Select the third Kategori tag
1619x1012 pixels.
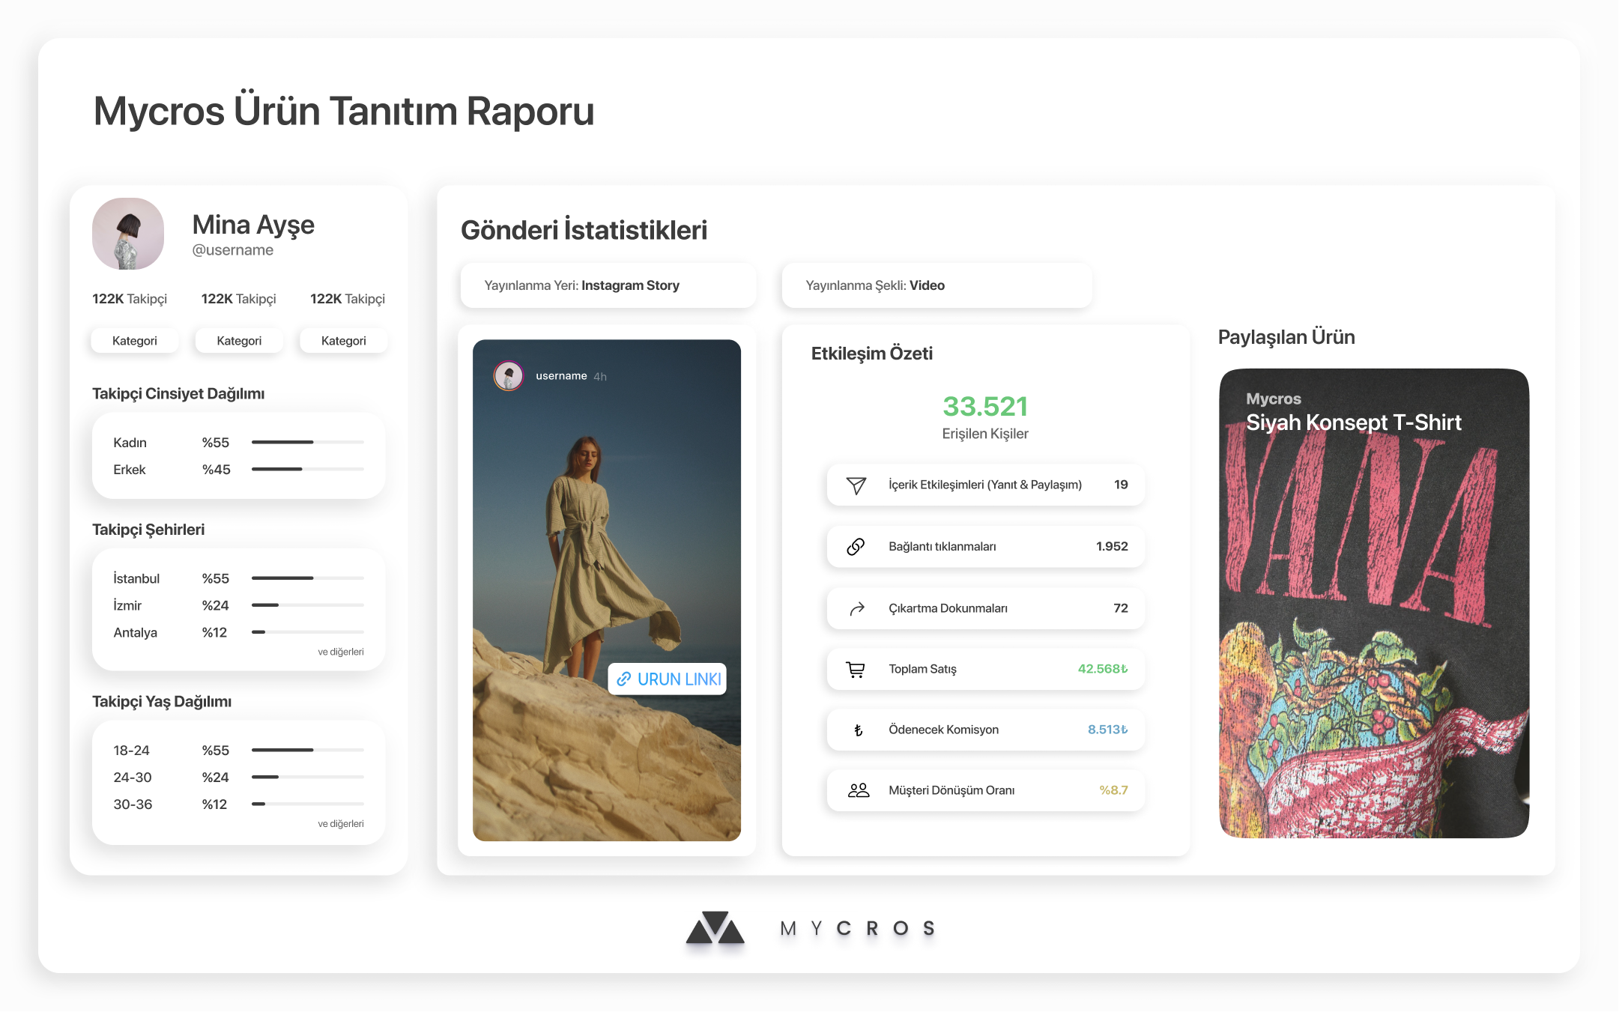[x=343, y=341]
